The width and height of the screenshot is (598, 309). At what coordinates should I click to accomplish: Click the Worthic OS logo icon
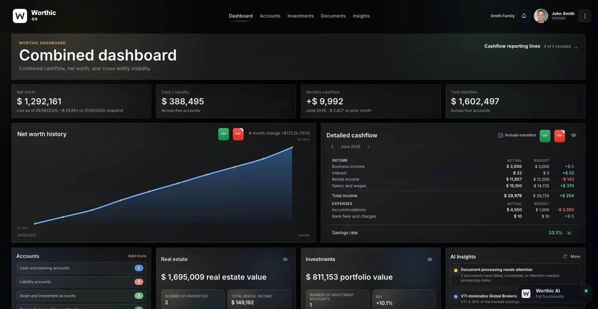click(20, 16)
